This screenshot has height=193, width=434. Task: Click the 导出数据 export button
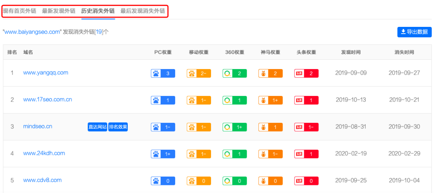414,32
